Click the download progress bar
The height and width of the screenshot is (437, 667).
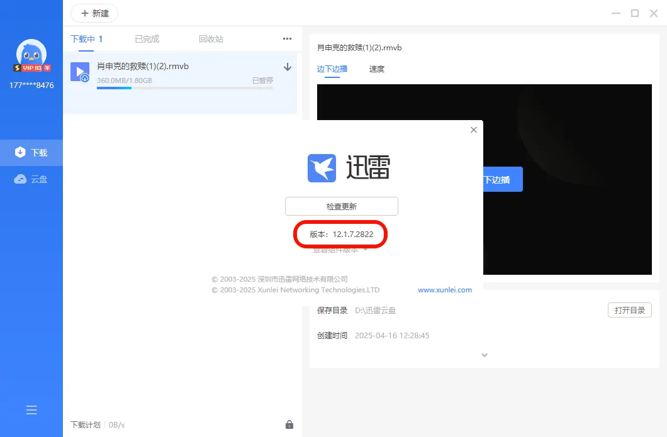tap(184, 88)
